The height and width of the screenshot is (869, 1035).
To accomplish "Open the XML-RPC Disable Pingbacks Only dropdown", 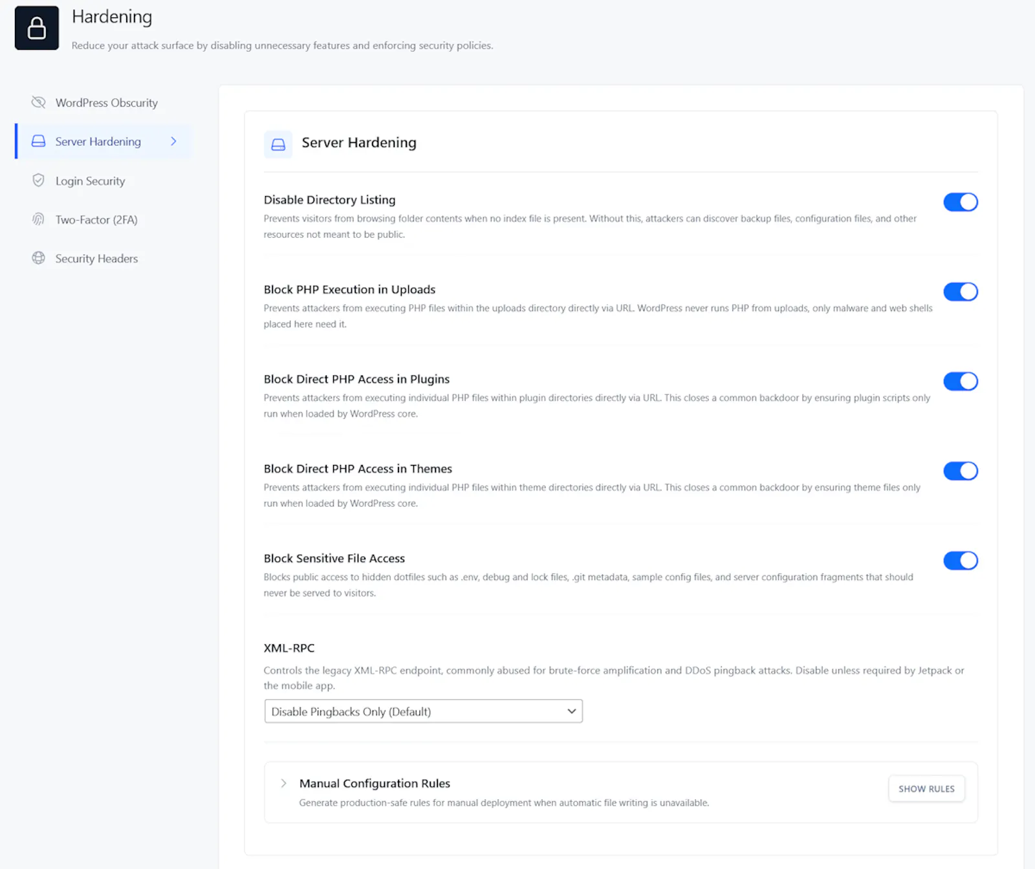I will (424, 711).
